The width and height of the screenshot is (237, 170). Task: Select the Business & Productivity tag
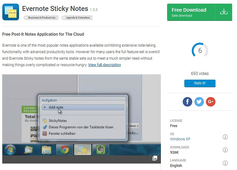[x=41, y=18]
